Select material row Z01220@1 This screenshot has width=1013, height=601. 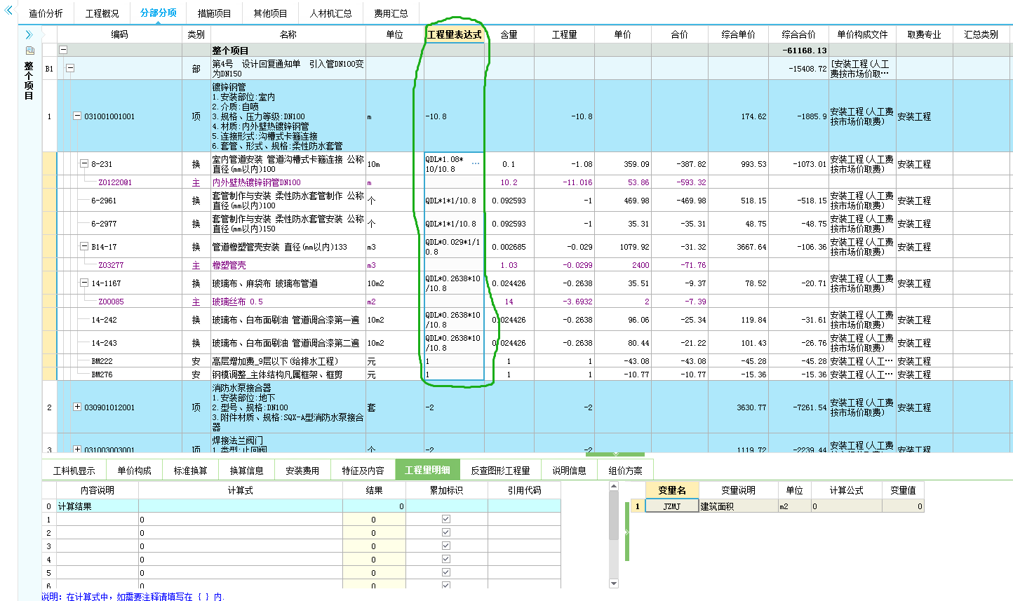115,182
